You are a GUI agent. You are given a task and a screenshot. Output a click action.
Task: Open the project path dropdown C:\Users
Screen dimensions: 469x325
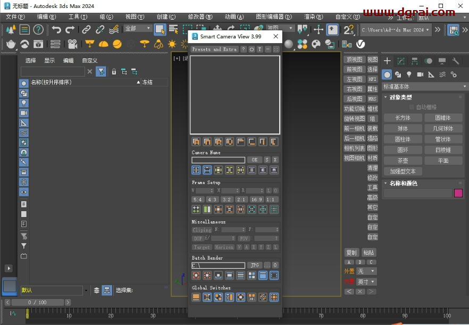coord(396,30)
